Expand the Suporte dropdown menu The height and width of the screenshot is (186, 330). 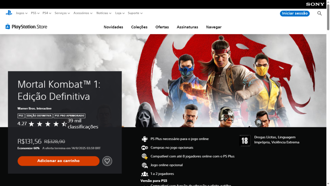coord(135,13)
